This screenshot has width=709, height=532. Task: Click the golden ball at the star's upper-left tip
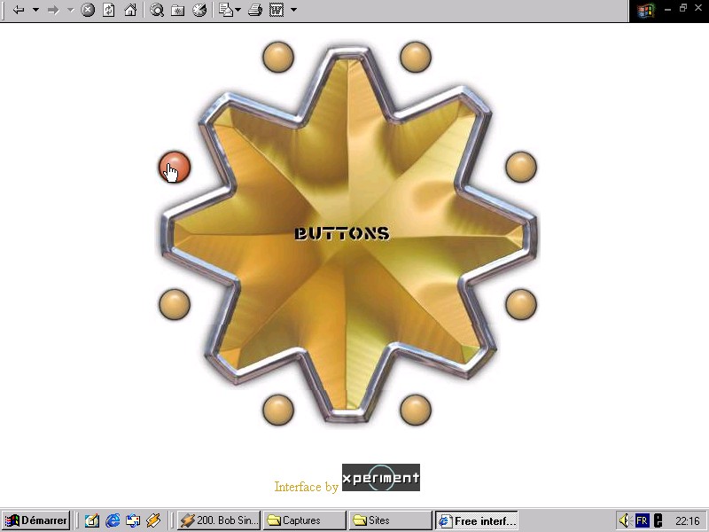278,57
